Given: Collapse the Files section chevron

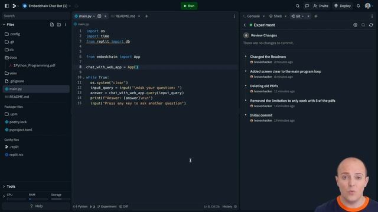Looking at the screenshot, I should [4, 25].
